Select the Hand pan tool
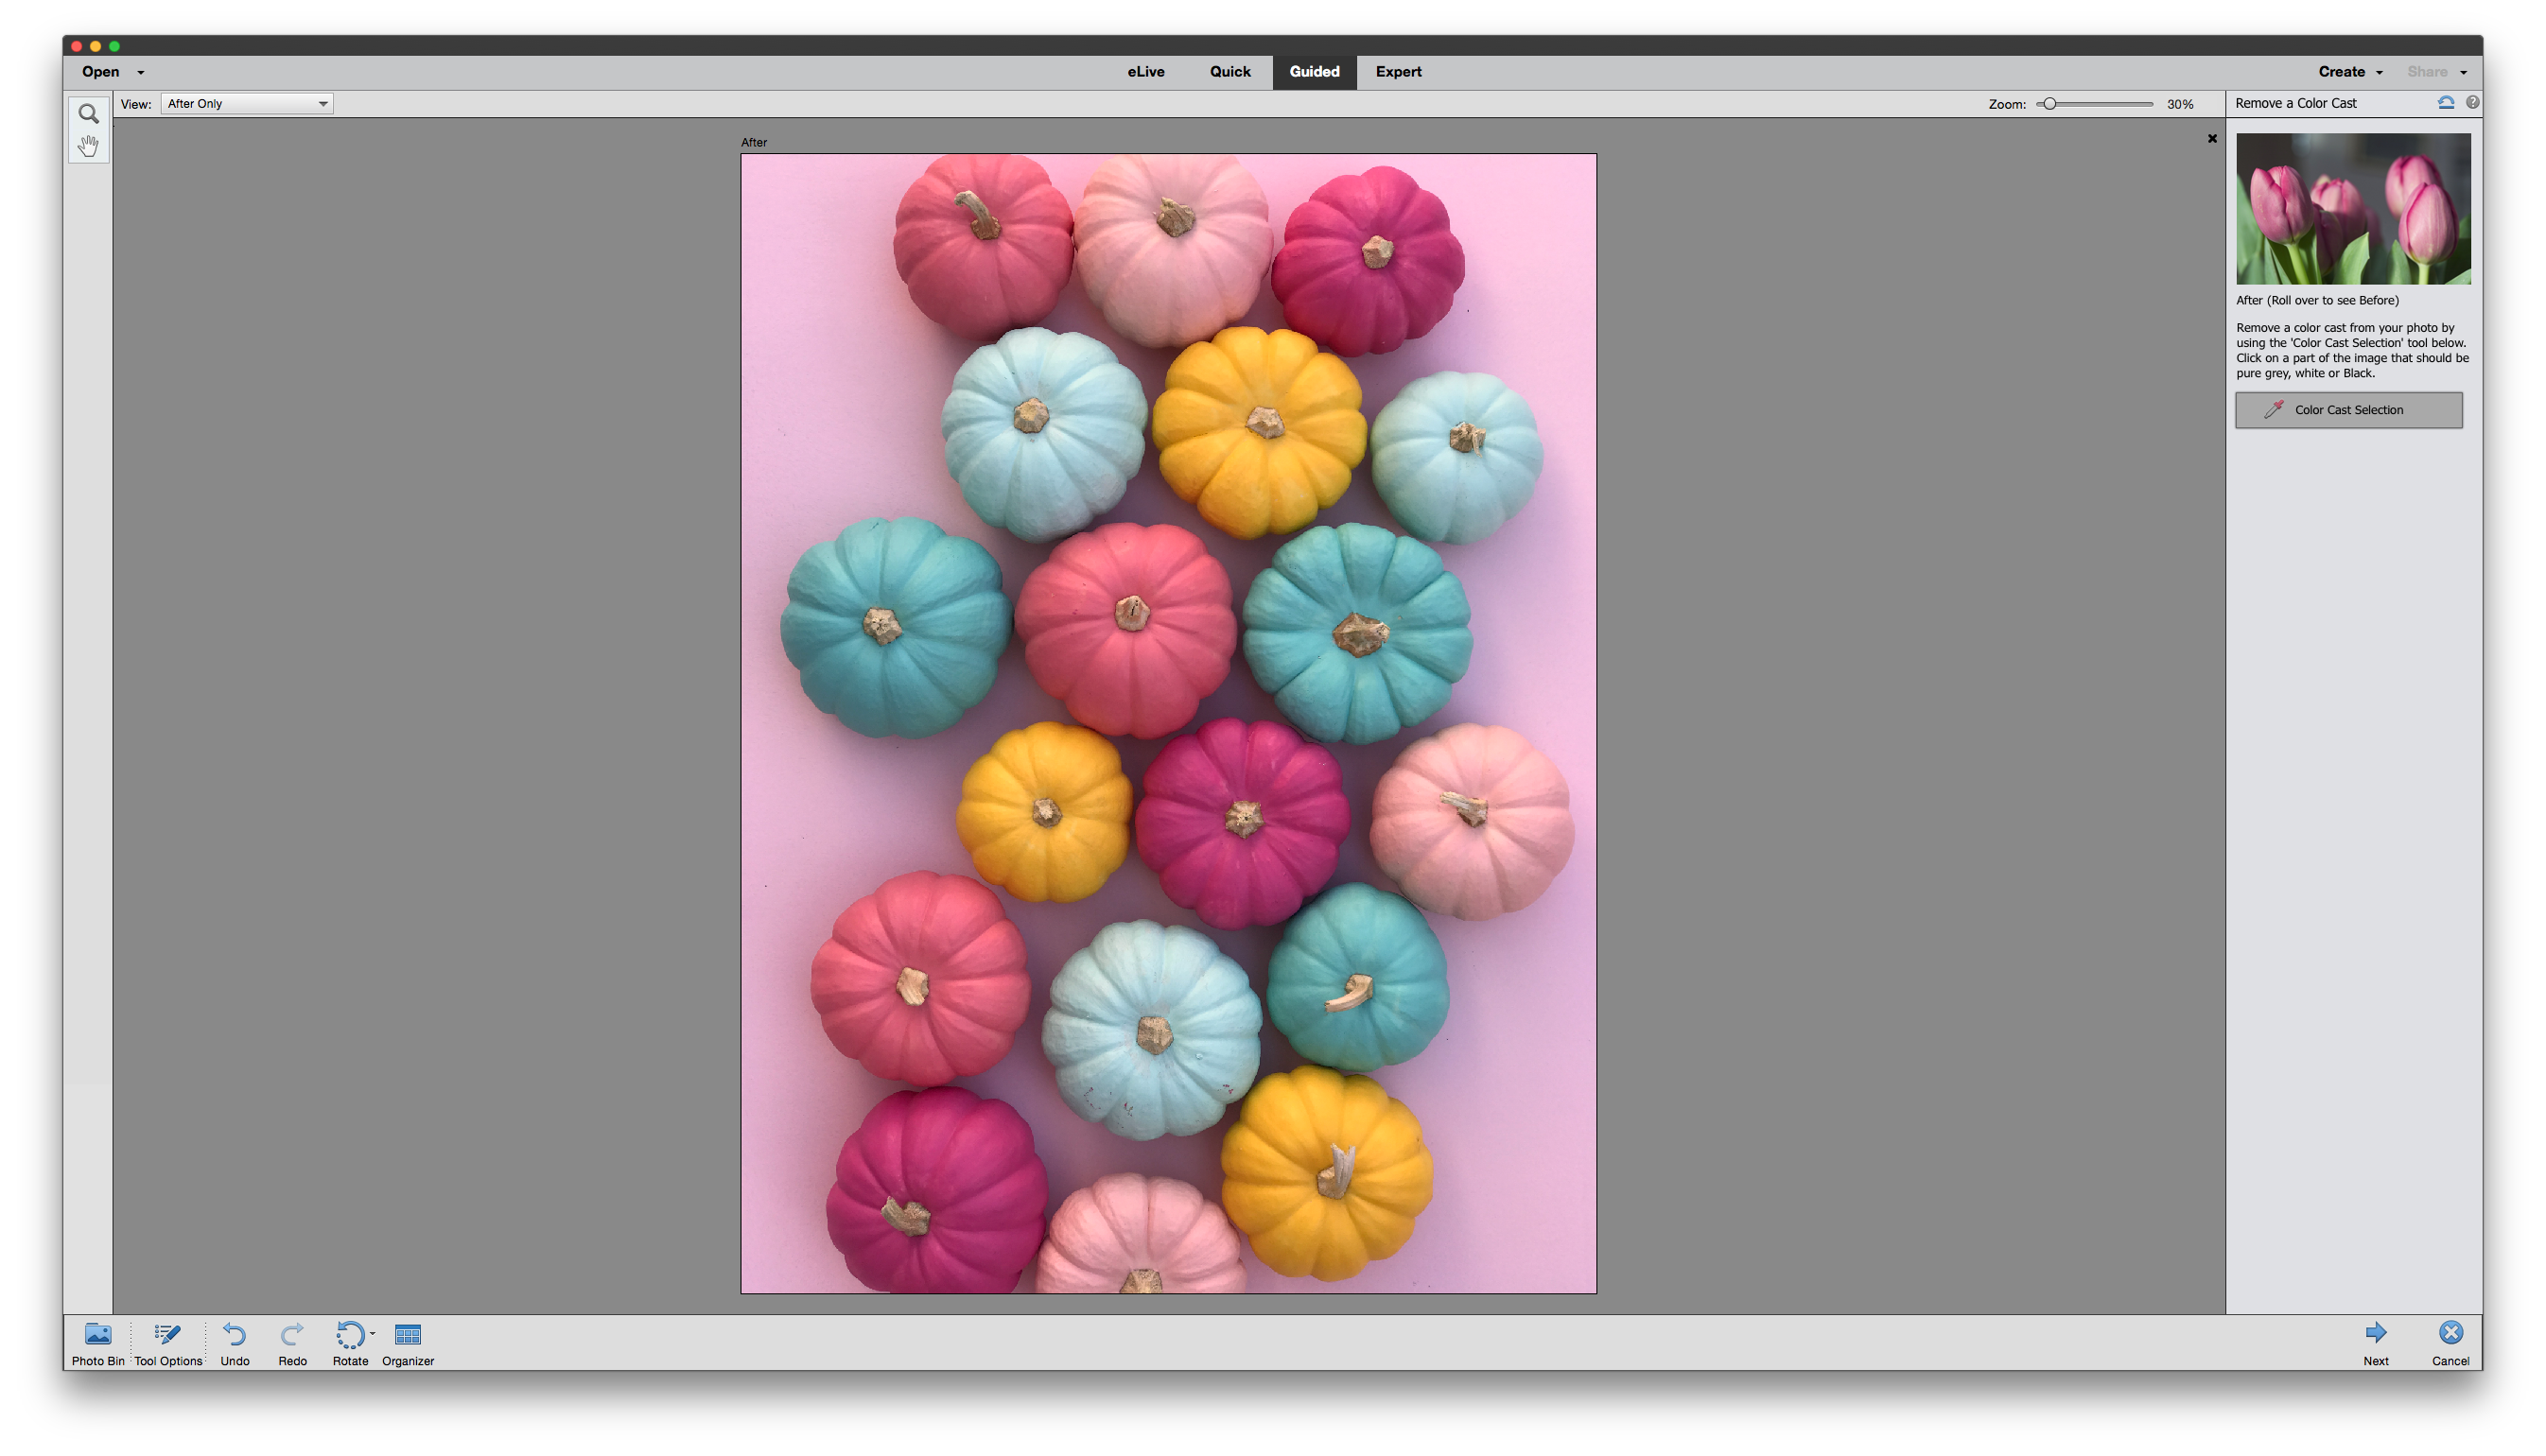 88,146
